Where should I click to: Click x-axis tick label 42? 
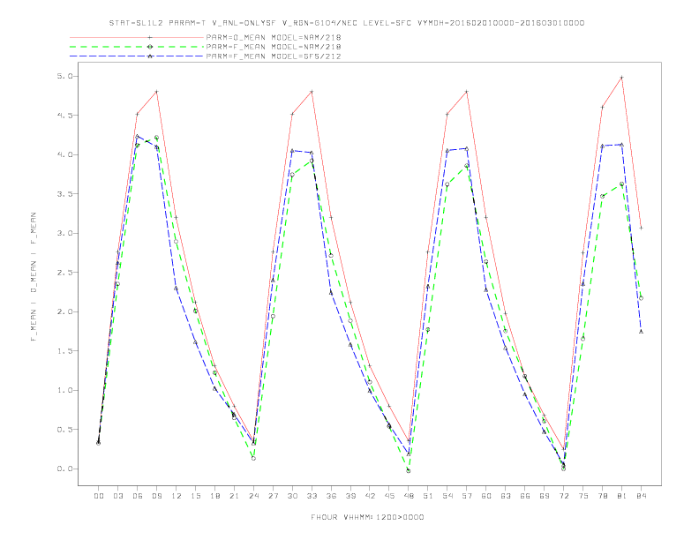click(370, 496)
